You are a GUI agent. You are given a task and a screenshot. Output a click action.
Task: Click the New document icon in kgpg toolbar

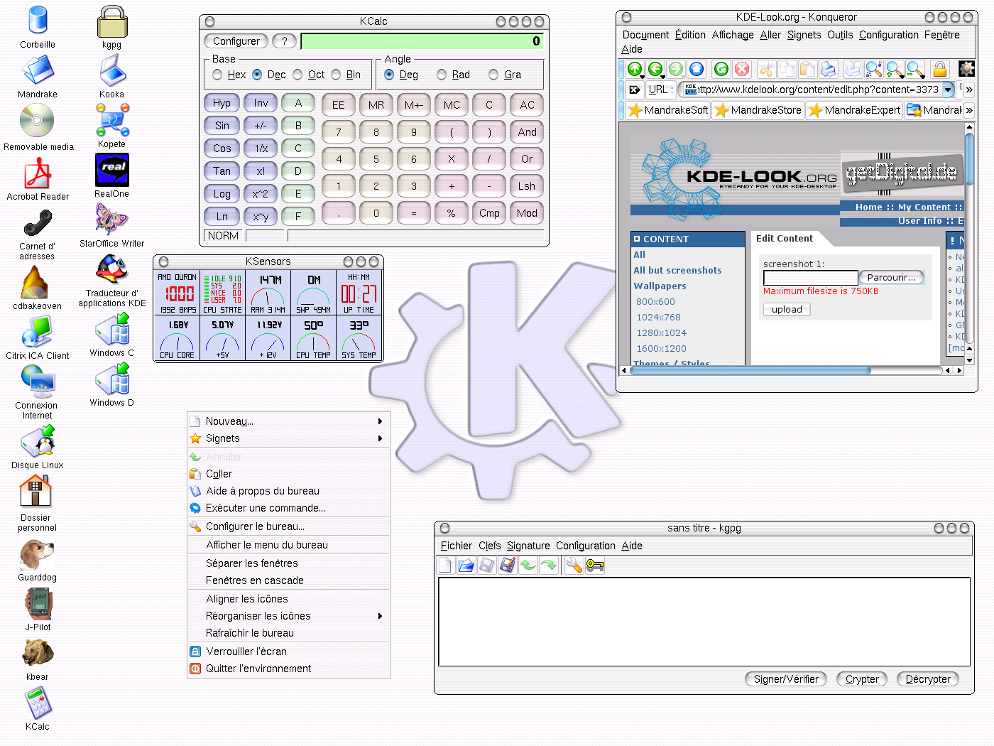click(x=445, y=566)
